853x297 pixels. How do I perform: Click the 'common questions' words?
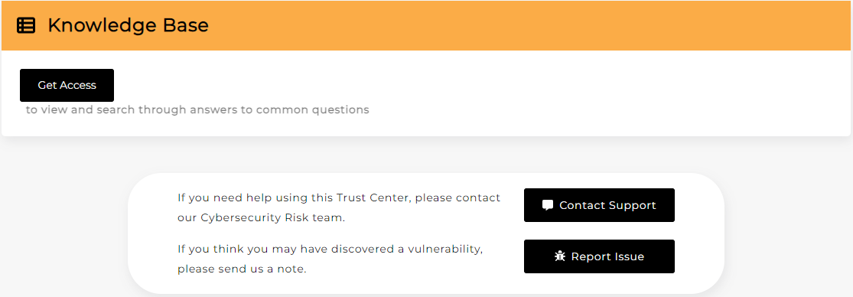tap(313, 110)
